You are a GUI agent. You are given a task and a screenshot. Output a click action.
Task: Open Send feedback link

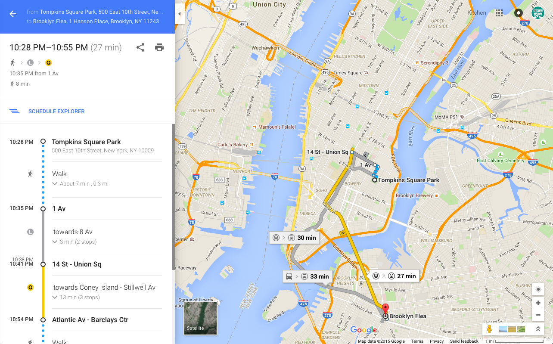point(464,341)
